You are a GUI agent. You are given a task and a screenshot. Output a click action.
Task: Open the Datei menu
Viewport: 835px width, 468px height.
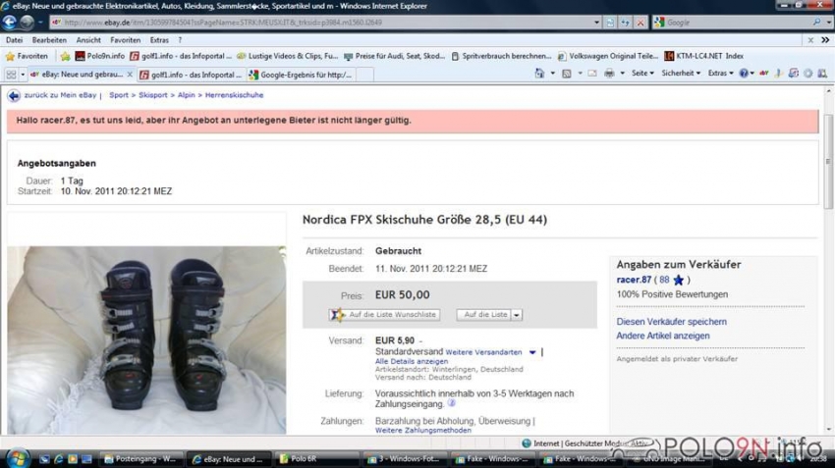click(15, 40)
